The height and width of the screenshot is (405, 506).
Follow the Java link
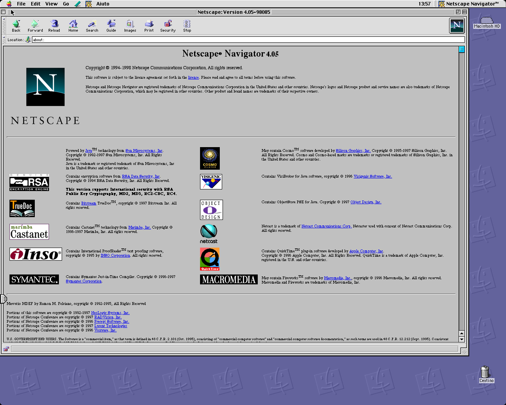[89, 151]
